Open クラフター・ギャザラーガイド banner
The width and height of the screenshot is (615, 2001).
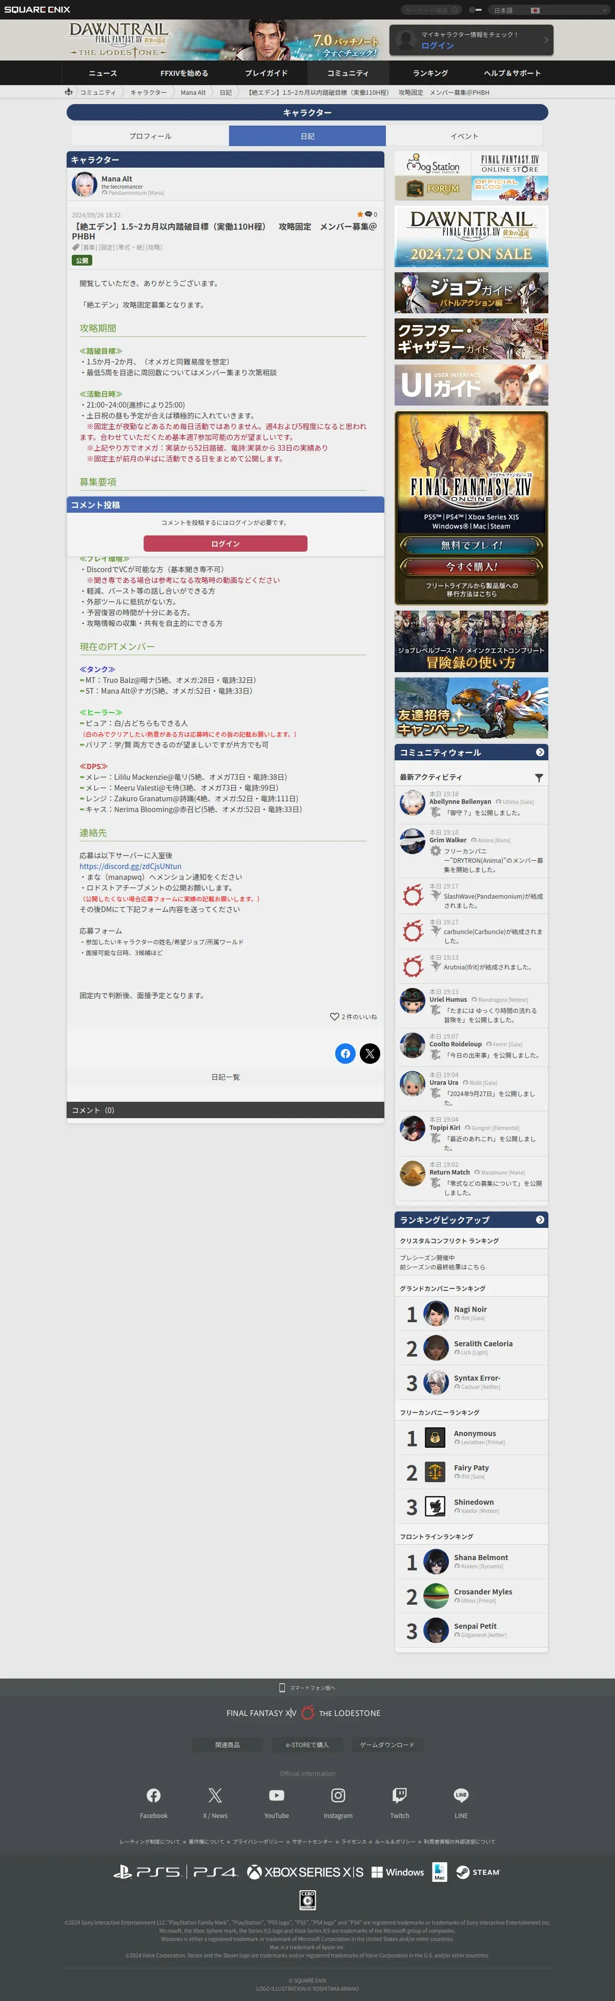[471, 339]
